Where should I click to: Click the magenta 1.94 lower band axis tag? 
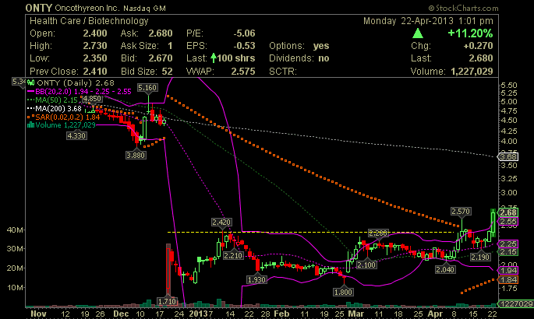[507, 271]
